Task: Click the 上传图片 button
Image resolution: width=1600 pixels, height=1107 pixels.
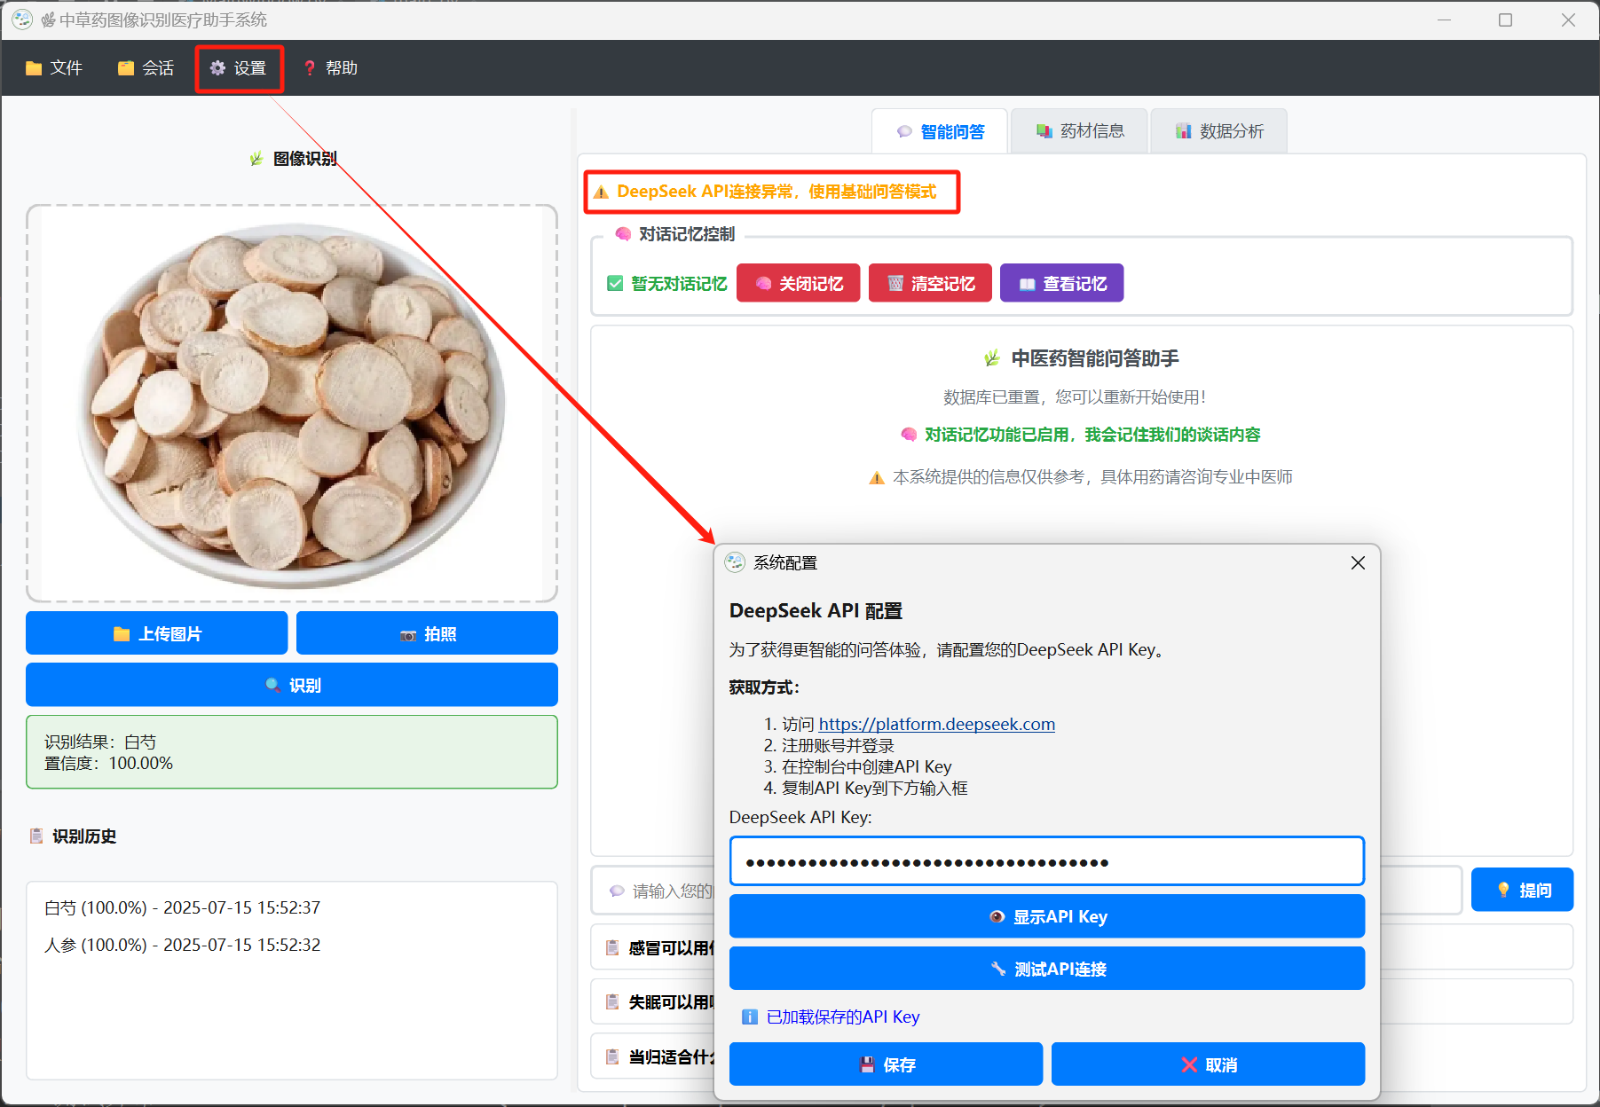Action: click(157, 633)
